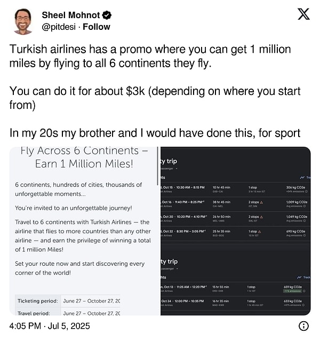Click the upper Track prices graph icon
The height and width of the screenshot is (342, 320).
coord(302,178)
